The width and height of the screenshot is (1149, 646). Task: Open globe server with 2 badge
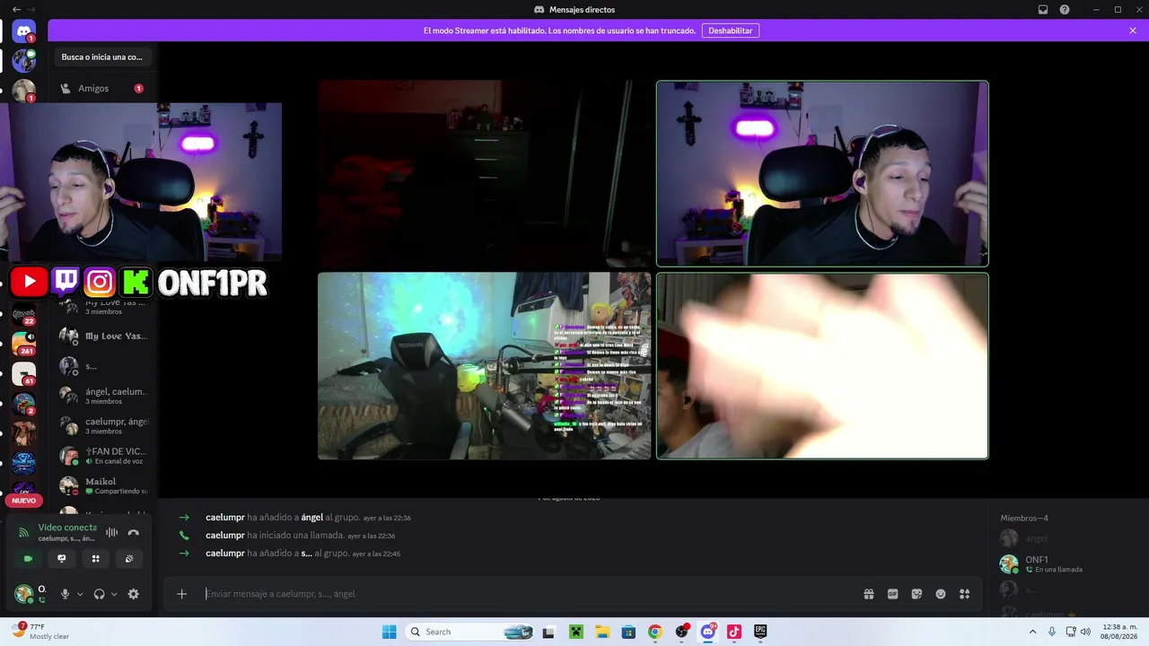click(x=23, y=404)
